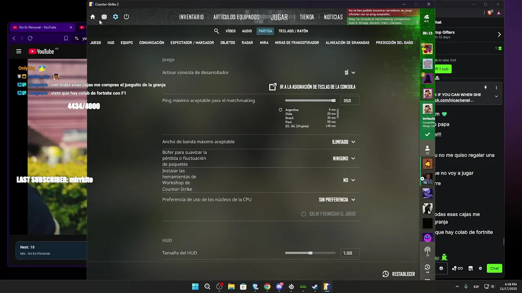Image resolution: width=522 pixels, height=293 pixels.
Task: Click the pin icon on pinned message
Action: (x=485, y=87)
